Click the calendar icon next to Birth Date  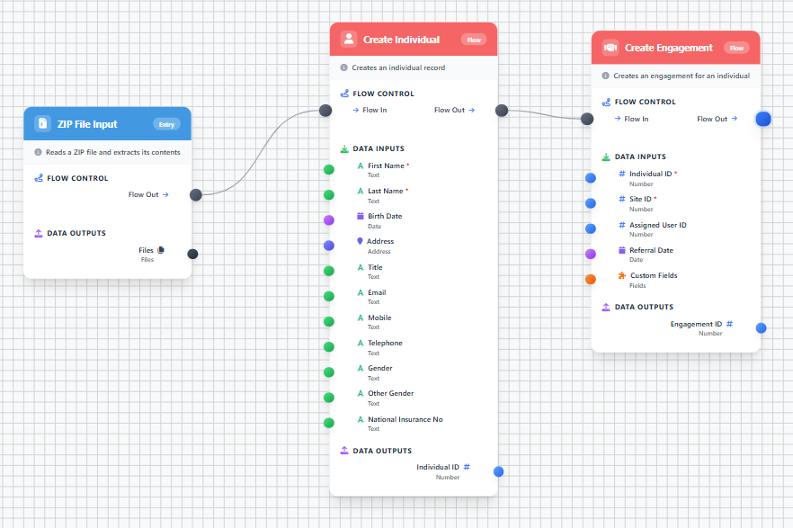tap(361, 216)
